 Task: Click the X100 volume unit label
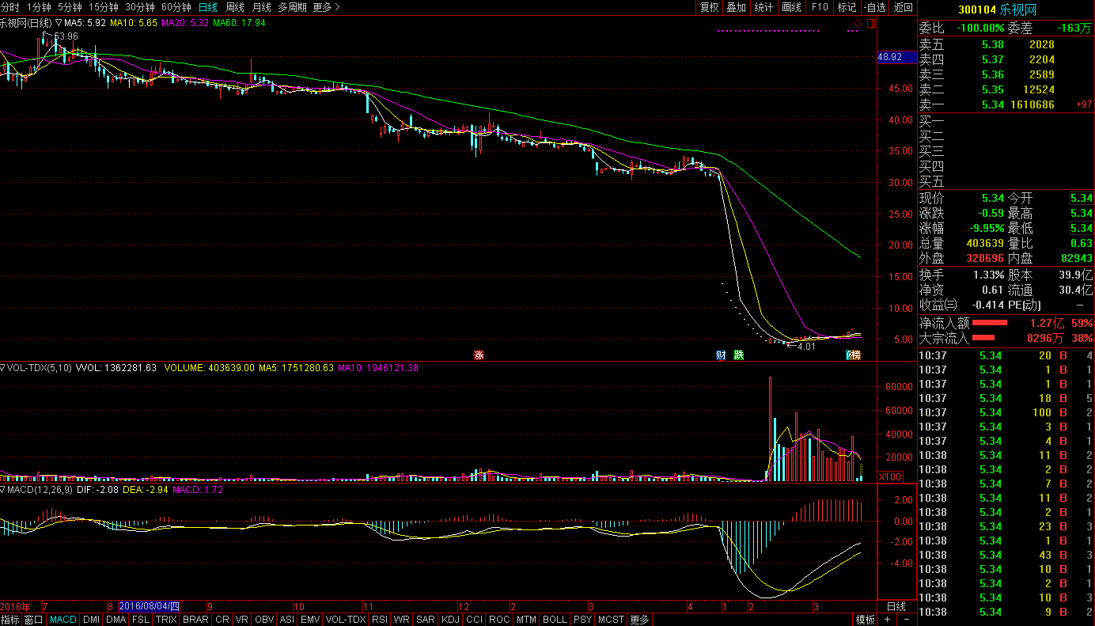891,477
